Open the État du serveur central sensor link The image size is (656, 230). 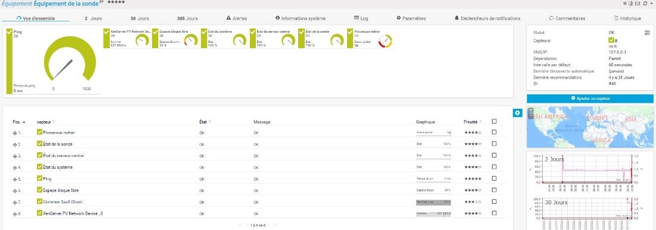[x=64, y=156]
